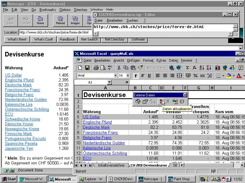Open the function wizard fx icon
Image resolution: width=245 pixels, height=183 pixels.
194,67
